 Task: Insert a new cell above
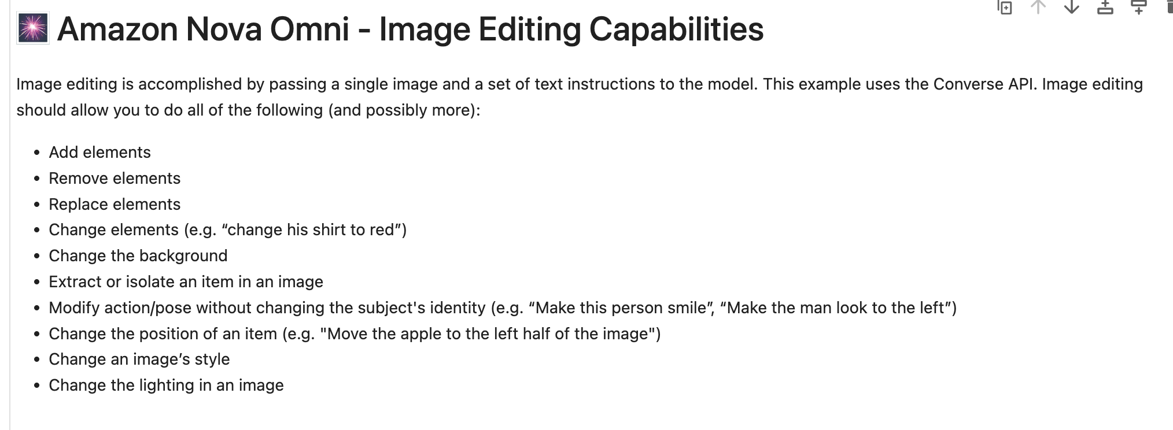point(1105,7)
